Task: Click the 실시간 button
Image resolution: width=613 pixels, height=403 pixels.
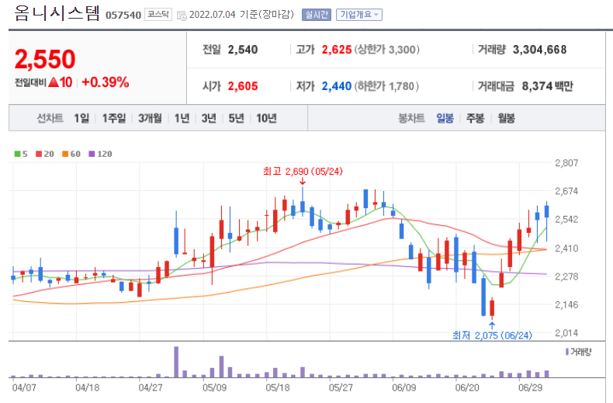Action: pyautogui.click(x=317, y=15)
